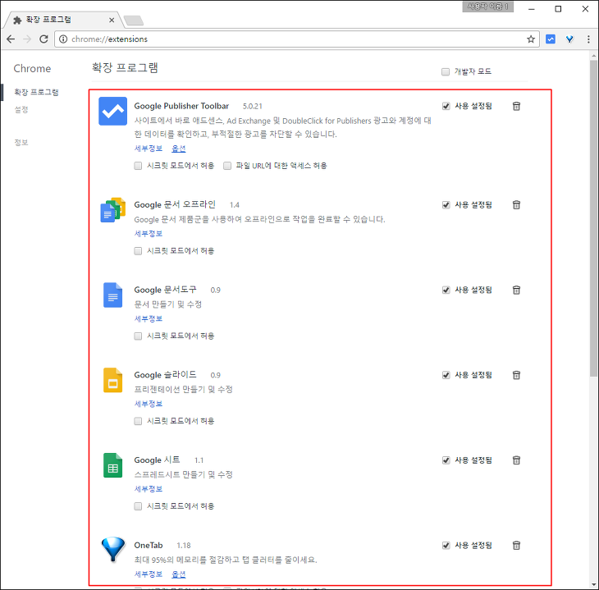Image resolution: width=599 pixels, height=590 pixels.
Task: Remove Google 슬라이드 with trash icon
Action: tap(516, 375)
